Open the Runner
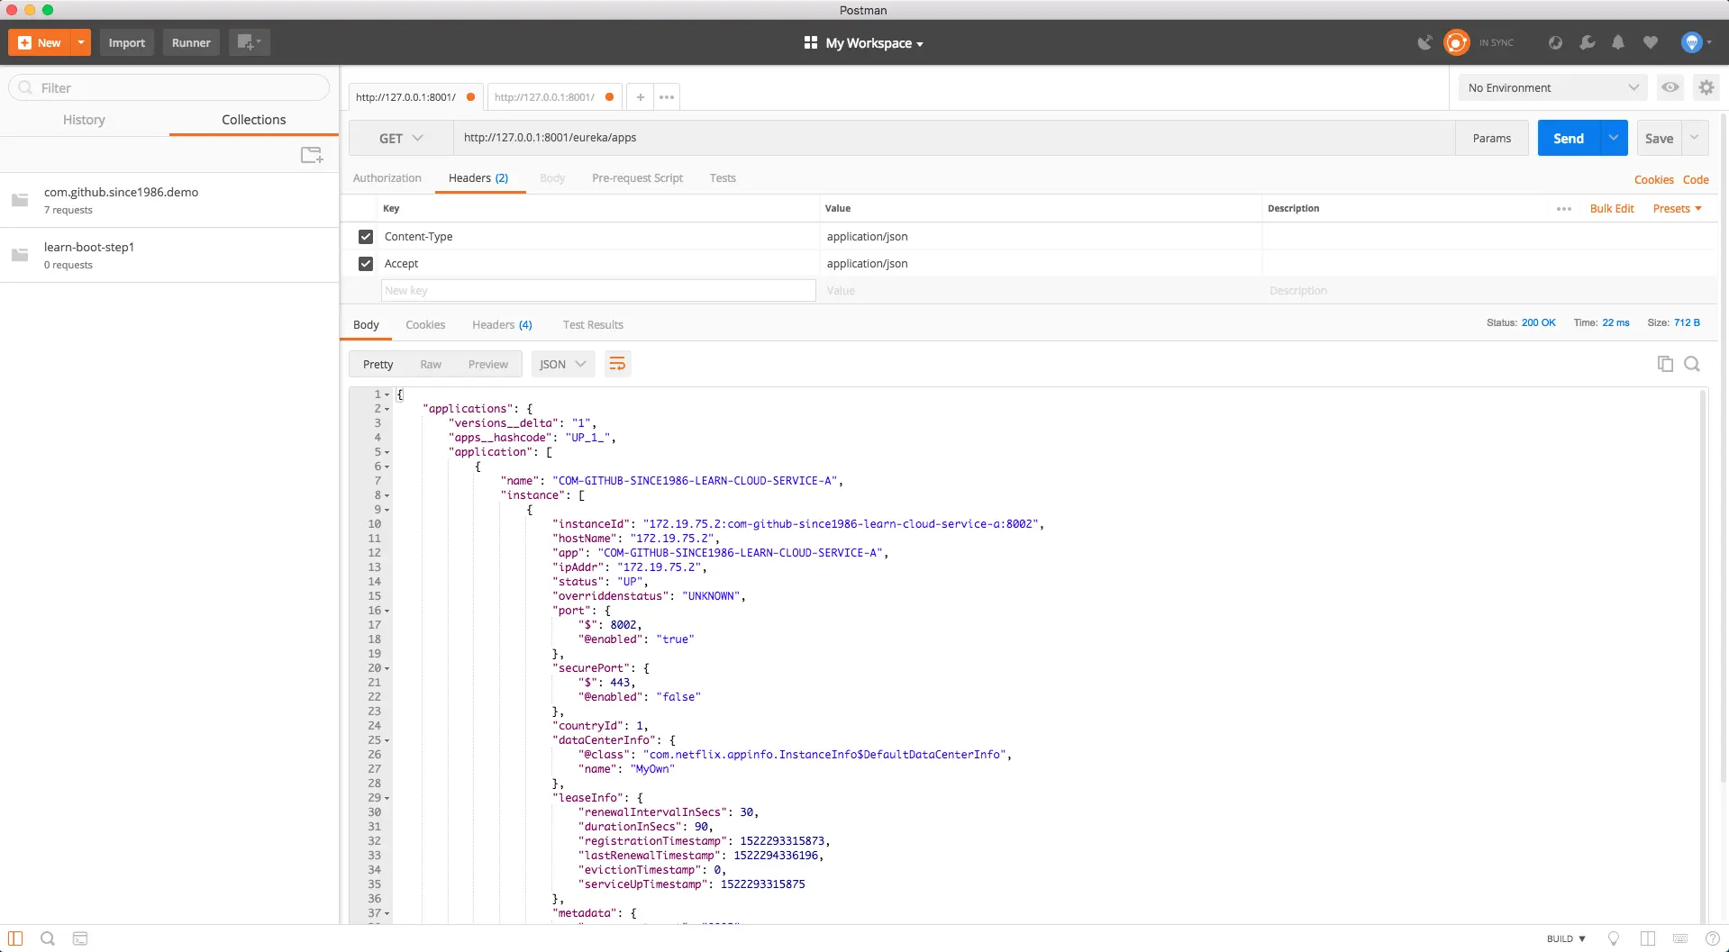This screenshot has width=1729, height=952. click(x=191, y=42)
